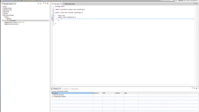This screenshot has height=112, width=199.
Task: Click the @Override annotation text
Action: click(x=62, y=16)
